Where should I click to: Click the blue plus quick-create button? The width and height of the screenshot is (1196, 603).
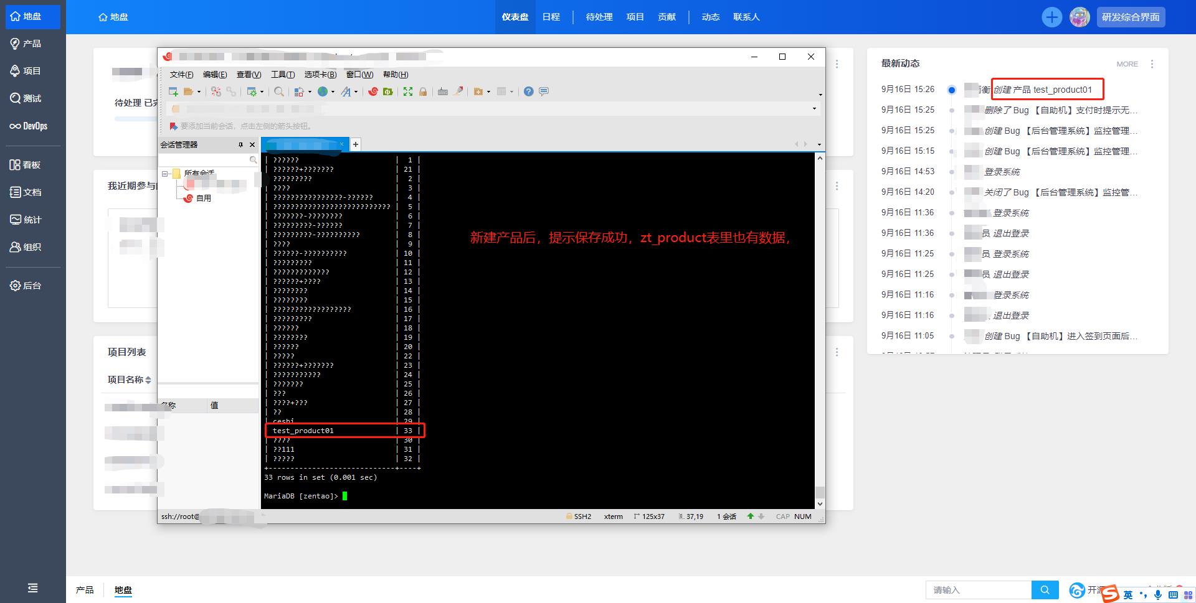click(x=1051, y=17)
